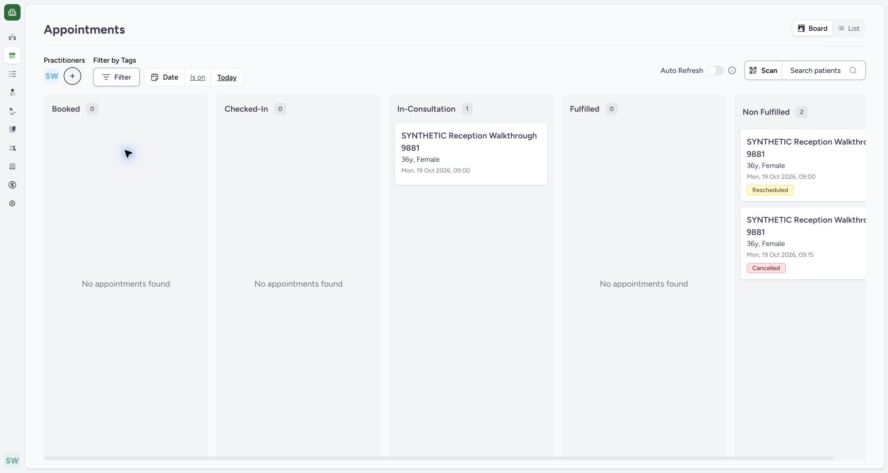
Task: Click the Scan QR button
Action: pos(763,70)
